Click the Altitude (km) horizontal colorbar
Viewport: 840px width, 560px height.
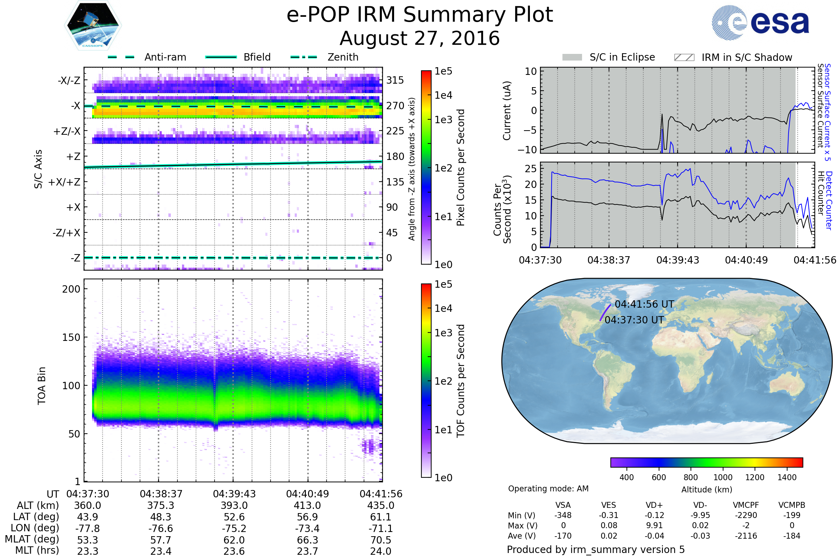pos(706,462)
